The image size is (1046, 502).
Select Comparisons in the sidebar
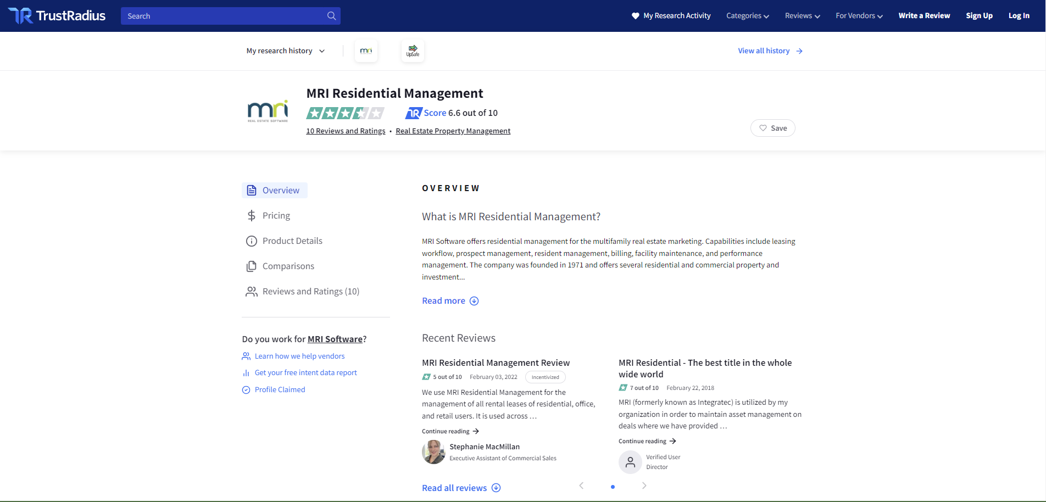point(288,266)
